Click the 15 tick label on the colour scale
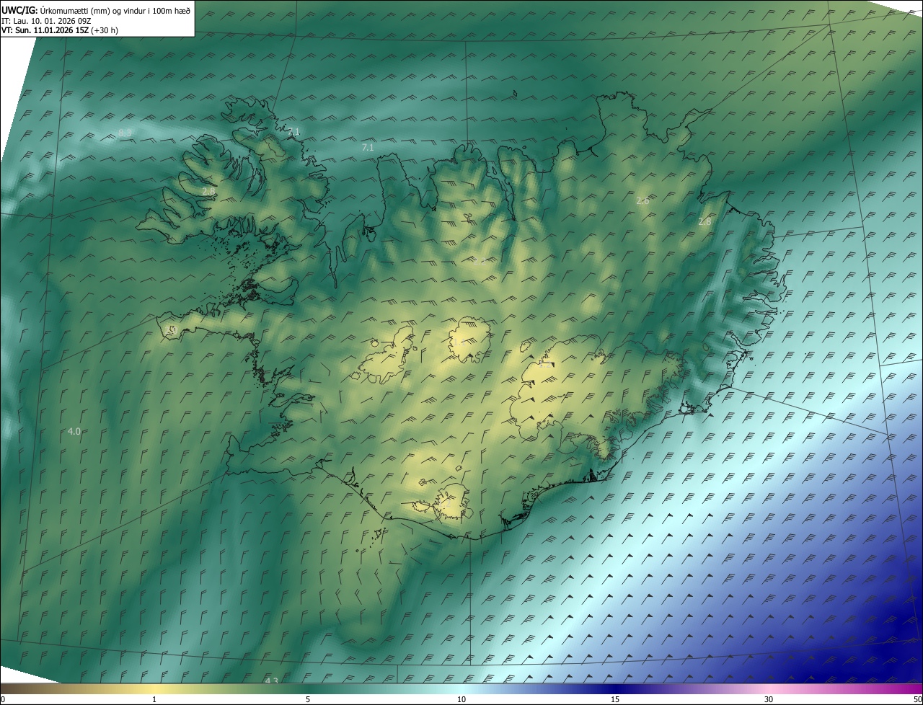 (615, 699)
